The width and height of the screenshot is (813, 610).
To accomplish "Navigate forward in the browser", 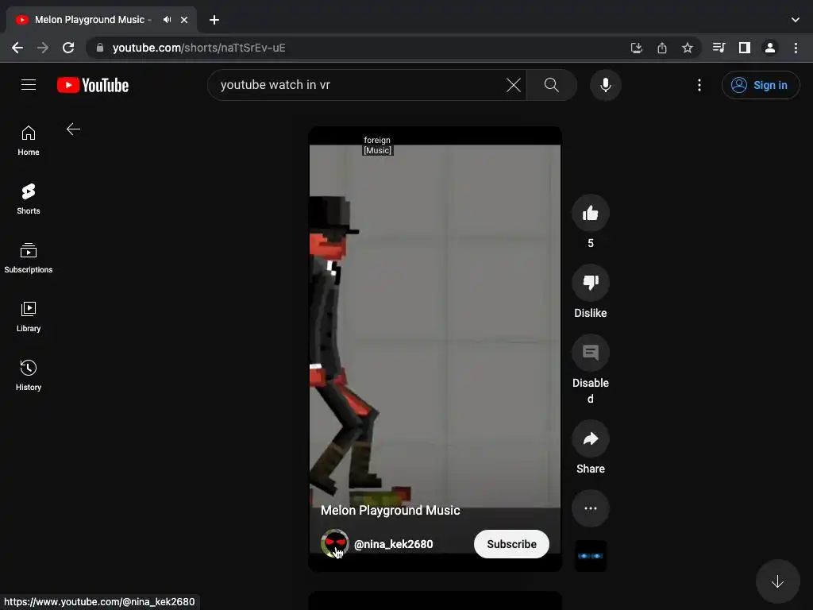I will [43, 48].
